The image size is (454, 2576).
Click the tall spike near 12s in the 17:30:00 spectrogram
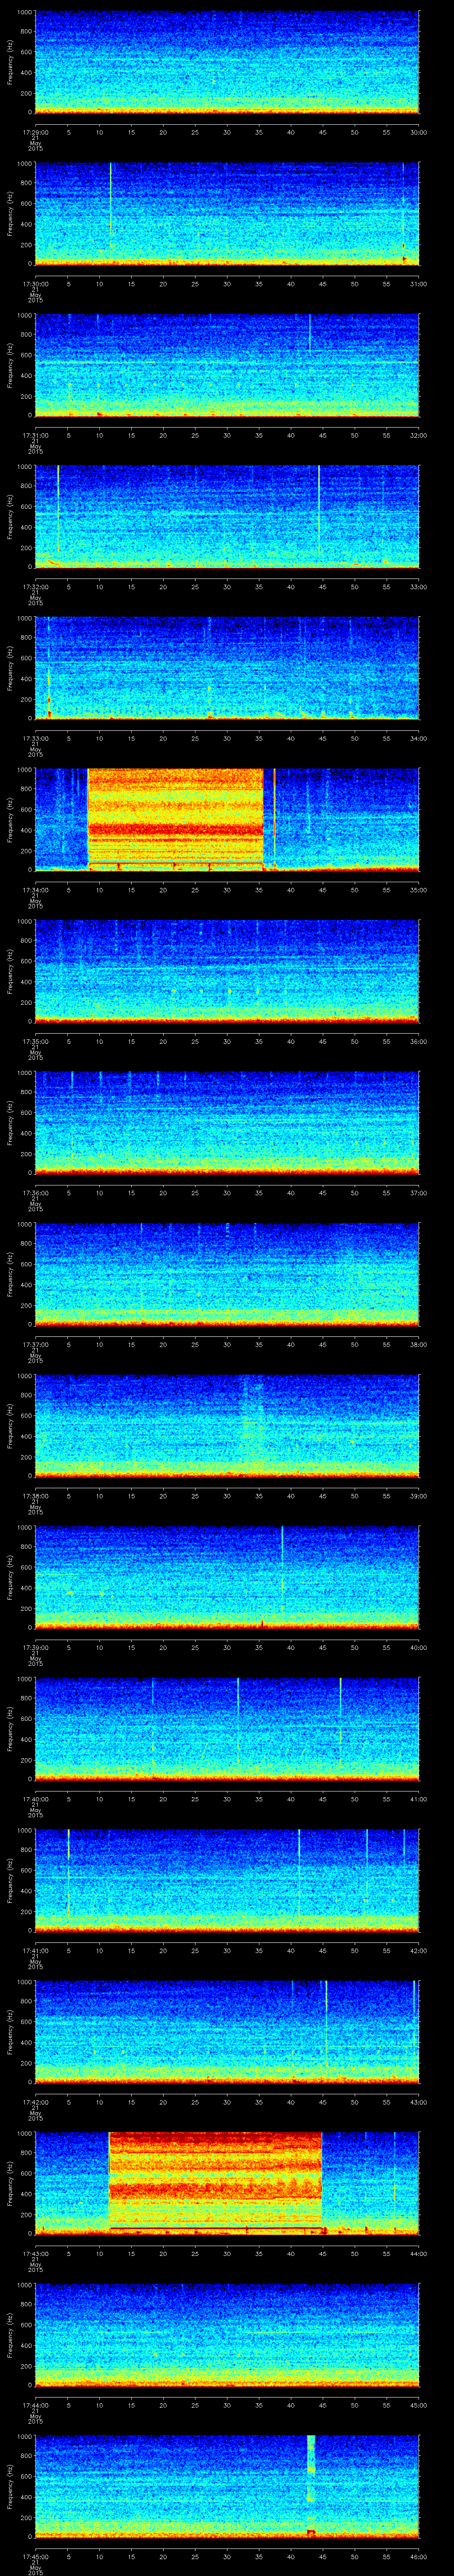click(x=111, y=200)
